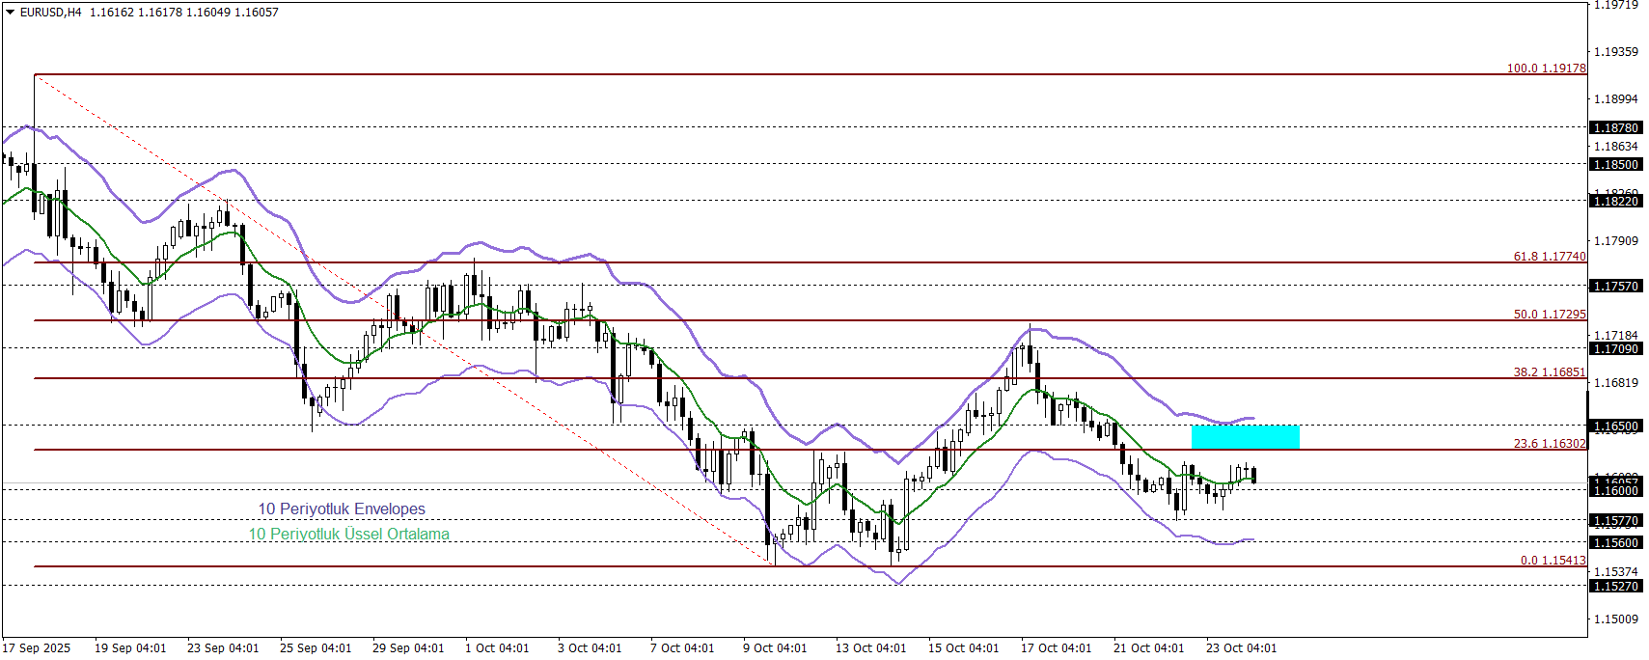Click the '23 Oct 04:01' time axis label
Screen dimensions: 1649x660
tap(1241, 648)
